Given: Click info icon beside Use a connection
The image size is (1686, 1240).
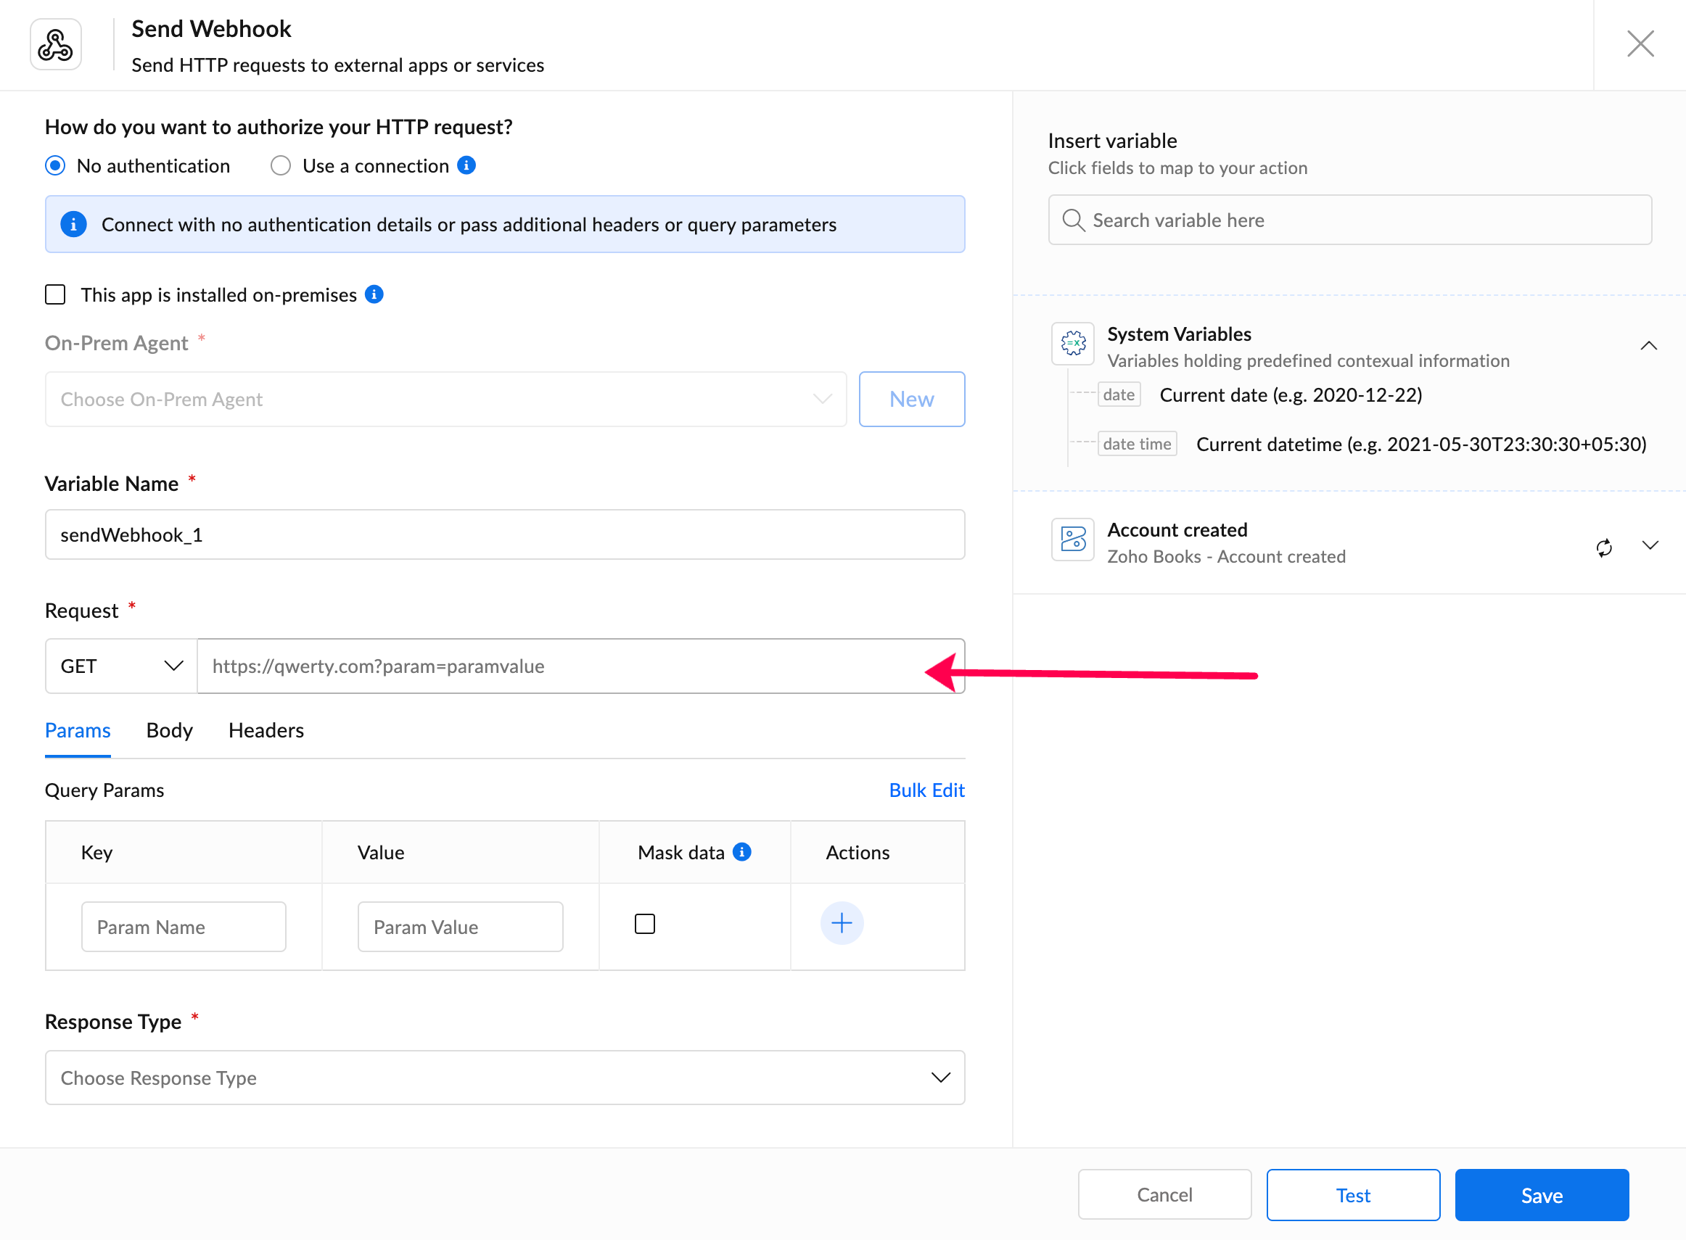Looking at the screenshot, I should [x=466, y=165].
